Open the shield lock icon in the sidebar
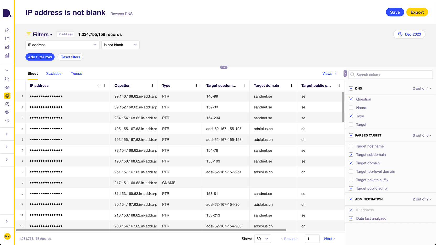Viewport: 436px width, 245px height. click(7, 104)
